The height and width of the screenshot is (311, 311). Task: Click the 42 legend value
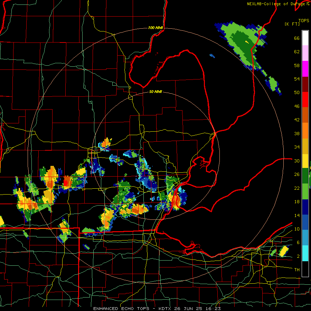tap(297, 120)
